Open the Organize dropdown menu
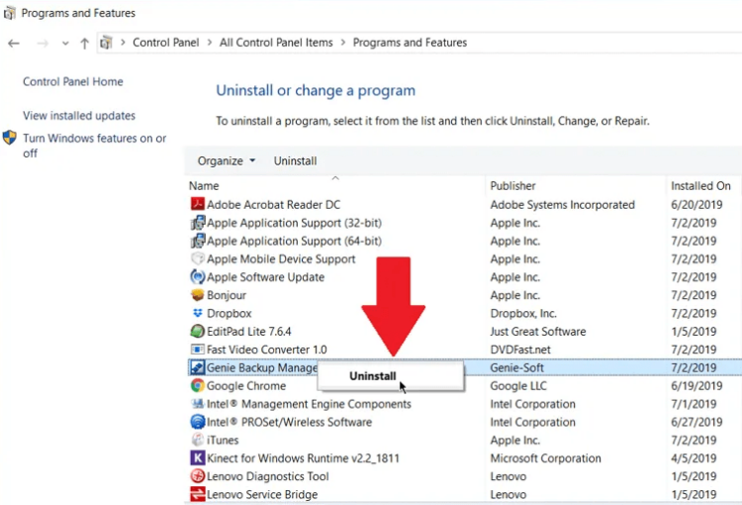Screen dimensions: 742x505 click(227, 161)
